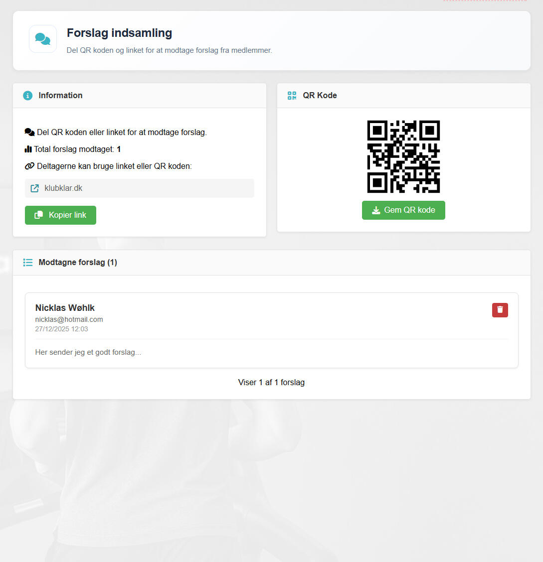Click the QR grid icon beside QR Kode heading
543x562 pixels.
[x=292, y=96]
